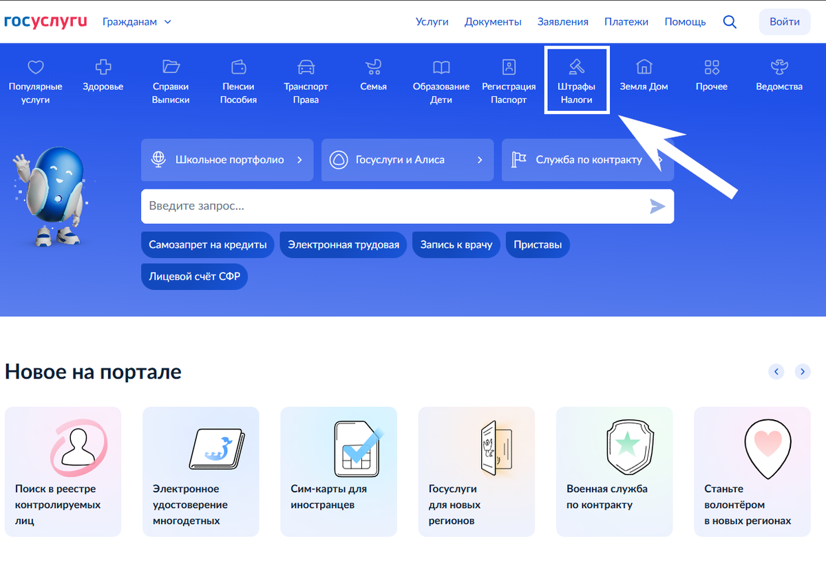Focus the Введите запрос search field
This screenshot has height=568, width=826.
tap(407, 207)
